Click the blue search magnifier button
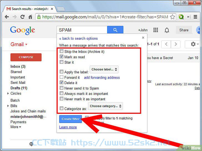Image resolution: width=202 pixels, height=151 pixels. (115, 30)
